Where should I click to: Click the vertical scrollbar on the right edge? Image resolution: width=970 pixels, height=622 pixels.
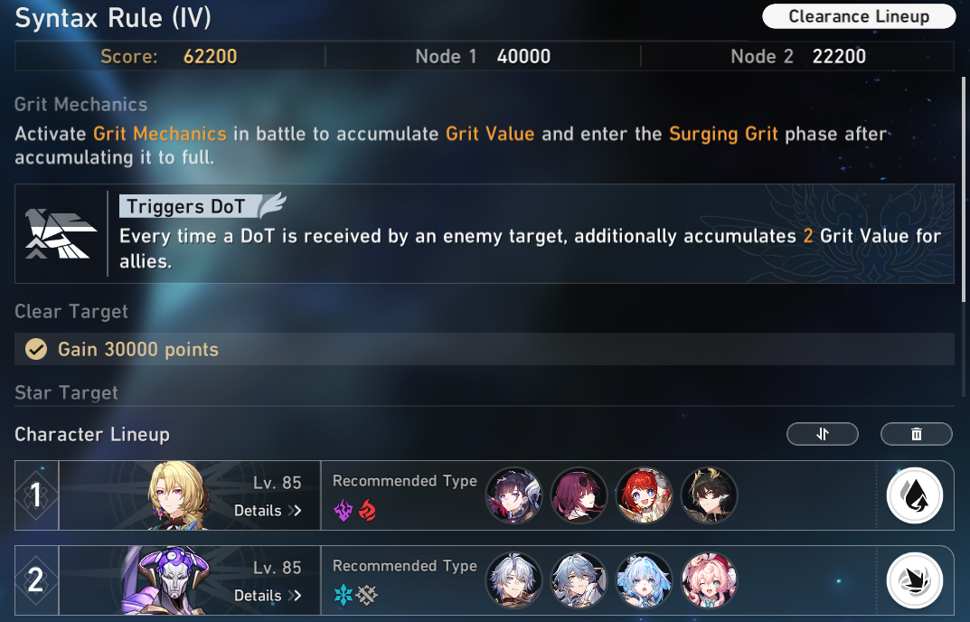pos(963,237)
